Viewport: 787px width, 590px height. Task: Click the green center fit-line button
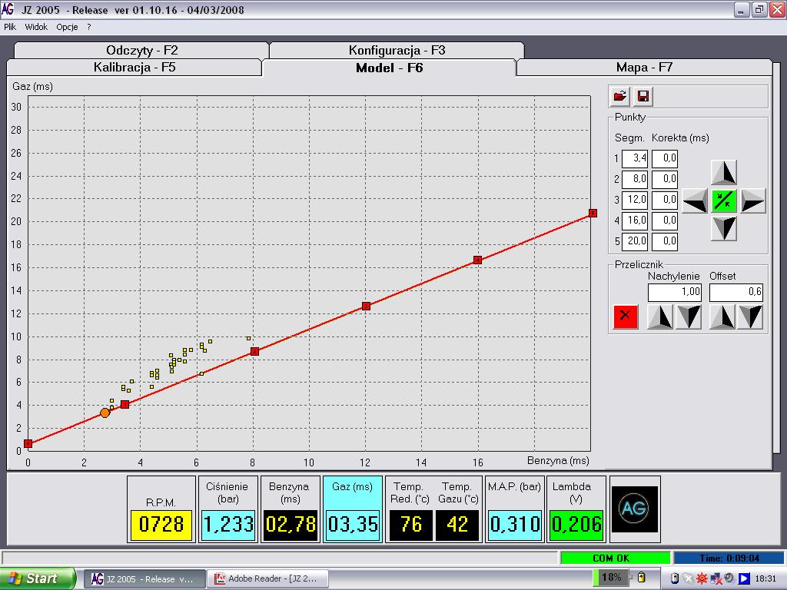(x=724, y=201)
